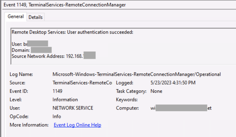Click the OpCode value Info
236x137 pixels.
pos(57,117)
